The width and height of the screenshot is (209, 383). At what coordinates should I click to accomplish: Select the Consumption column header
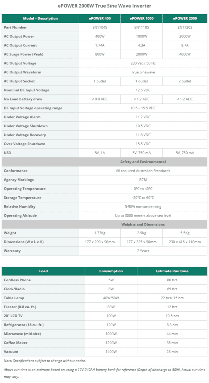(111, 271)
